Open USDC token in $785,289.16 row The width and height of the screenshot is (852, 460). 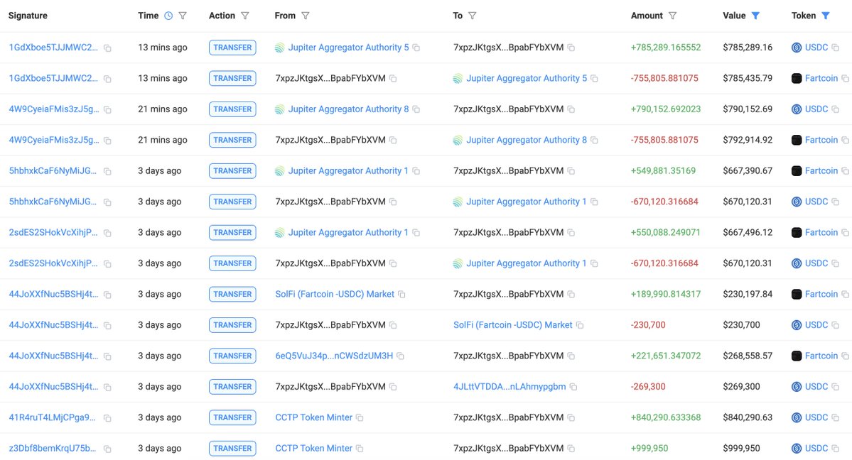816,48
